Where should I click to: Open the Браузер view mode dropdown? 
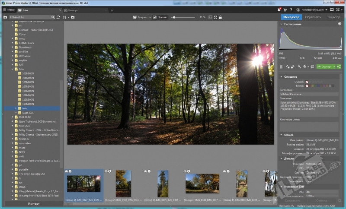pyautogui.click(x=142, y=17)
